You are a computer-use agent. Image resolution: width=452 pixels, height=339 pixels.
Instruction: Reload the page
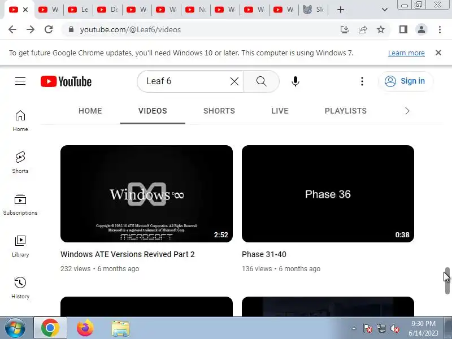(49, 29)
